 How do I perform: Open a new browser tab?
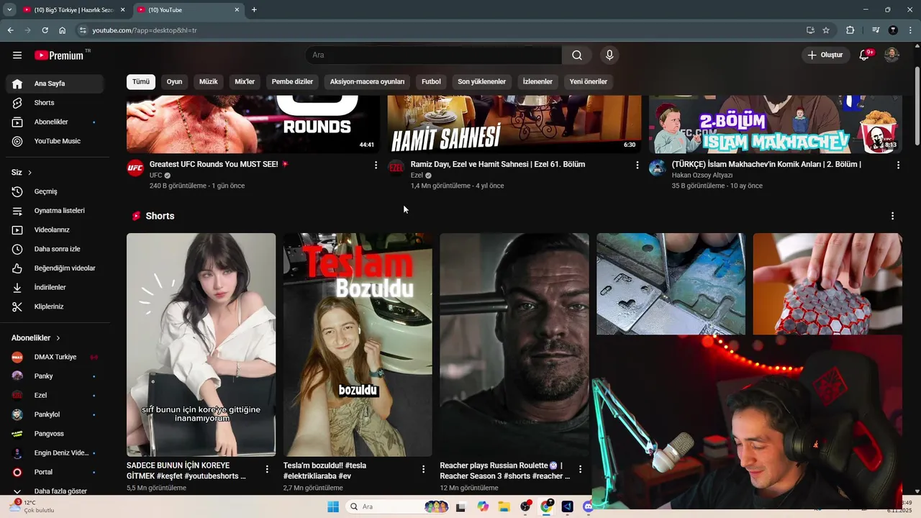coord(254,10)
